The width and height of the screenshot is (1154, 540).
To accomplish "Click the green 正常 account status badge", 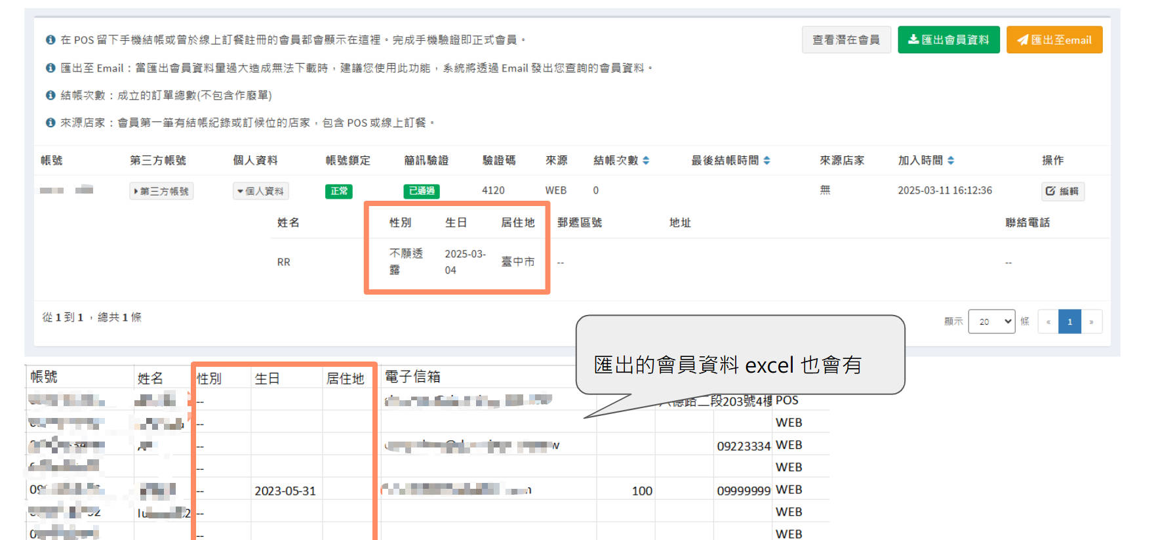I will 339,191.
